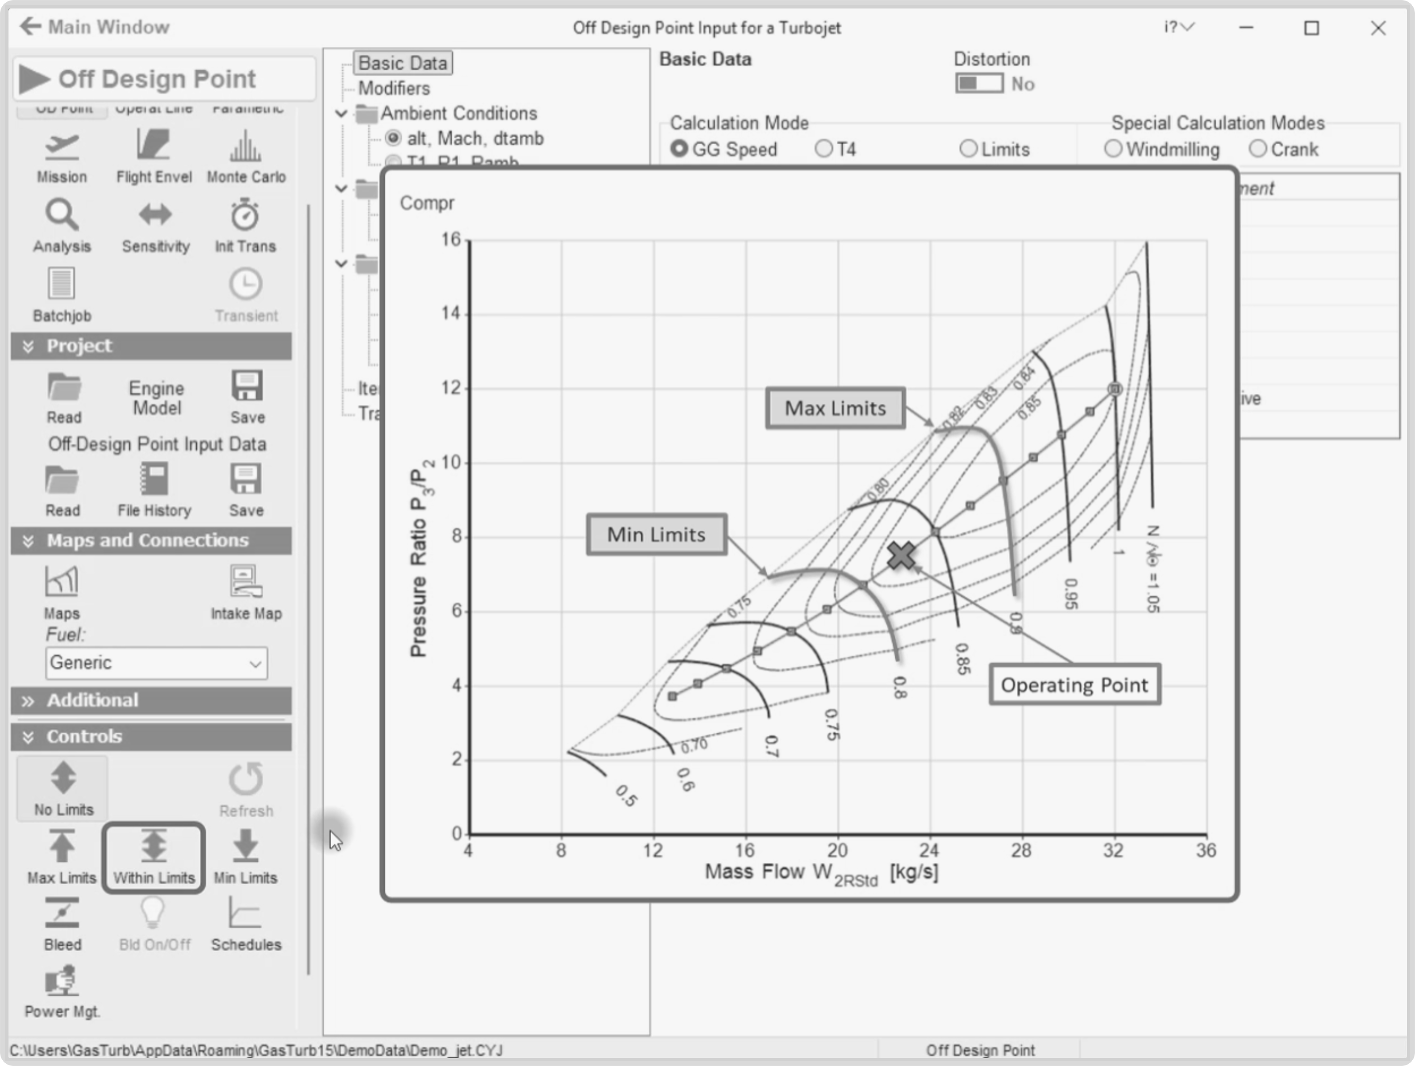The height and width of the screenshot is (1066, 1415).
Task: Read Off-Design Point input data
Action: pyautogui.click(x=62, y=491)
